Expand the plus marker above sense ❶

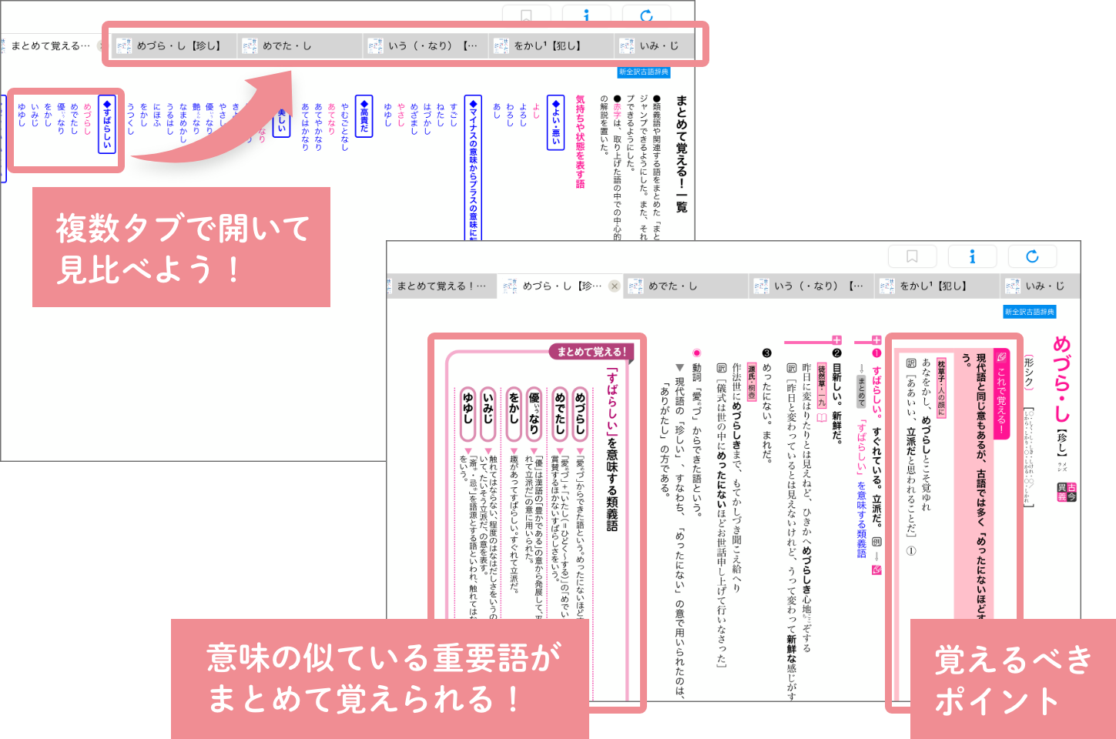pyautogui.click(x=876, y=340)
